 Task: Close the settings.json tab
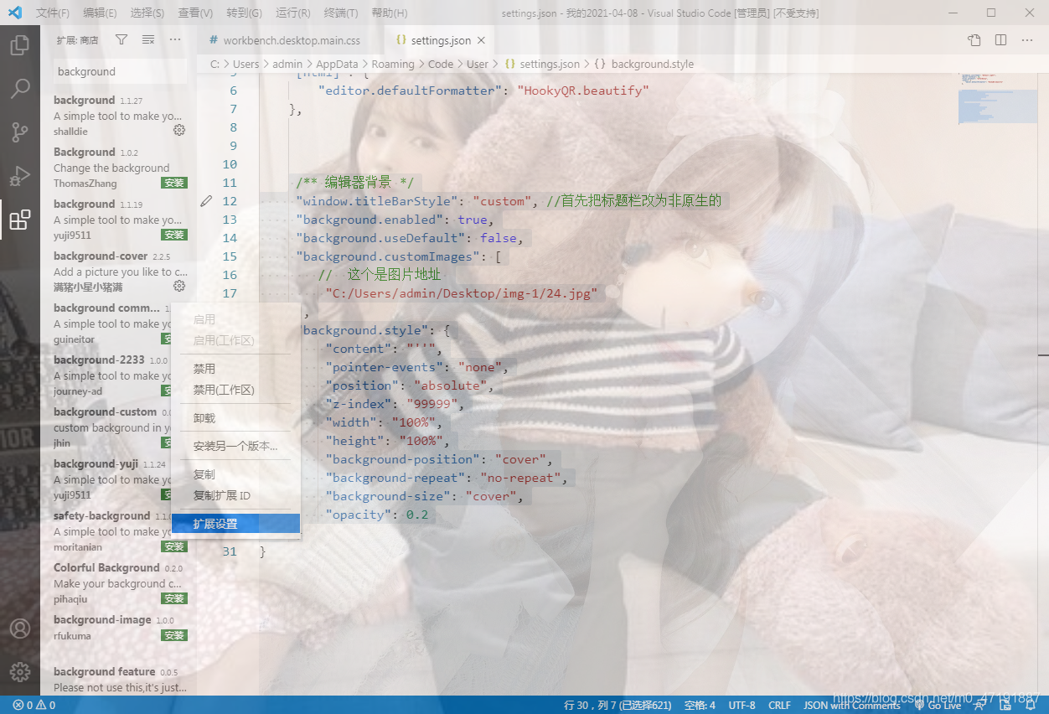[x=481, y=40]
